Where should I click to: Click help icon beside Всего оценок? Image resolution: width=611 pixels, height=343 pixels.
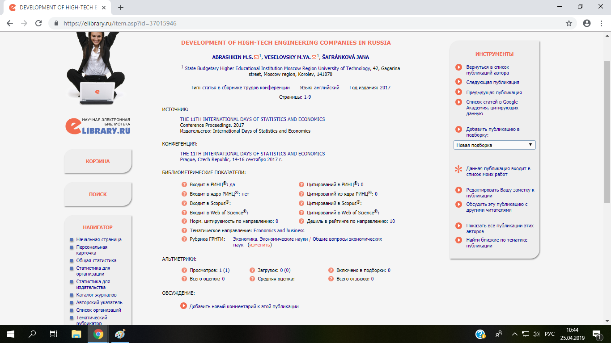(x=184, y=279)
